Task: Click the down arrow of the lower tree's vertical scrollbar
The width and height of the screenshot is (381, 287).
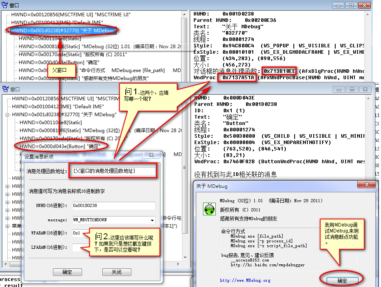Action: point(185,258)
